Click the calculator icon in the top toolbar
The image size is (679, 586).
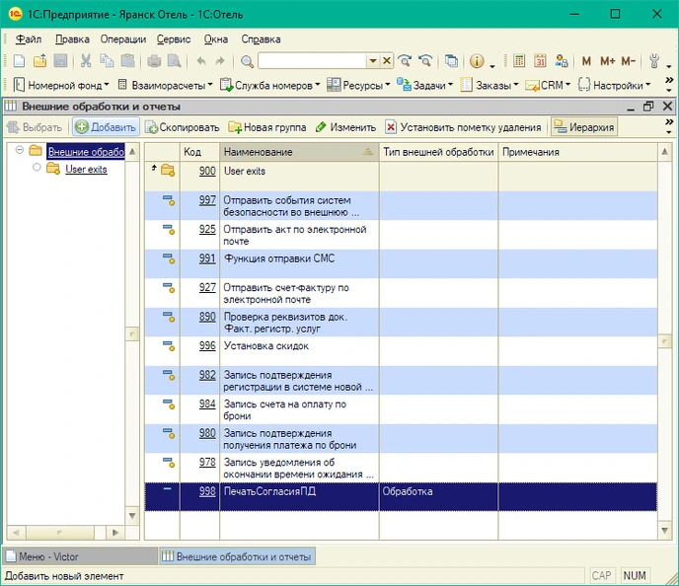pos(519,61)
